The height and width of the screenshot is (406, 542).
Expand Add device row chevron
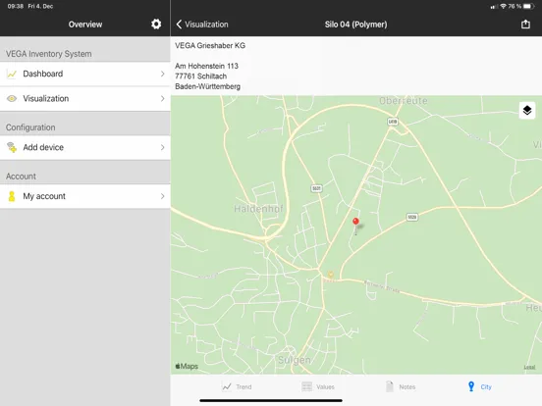(162, 147)
